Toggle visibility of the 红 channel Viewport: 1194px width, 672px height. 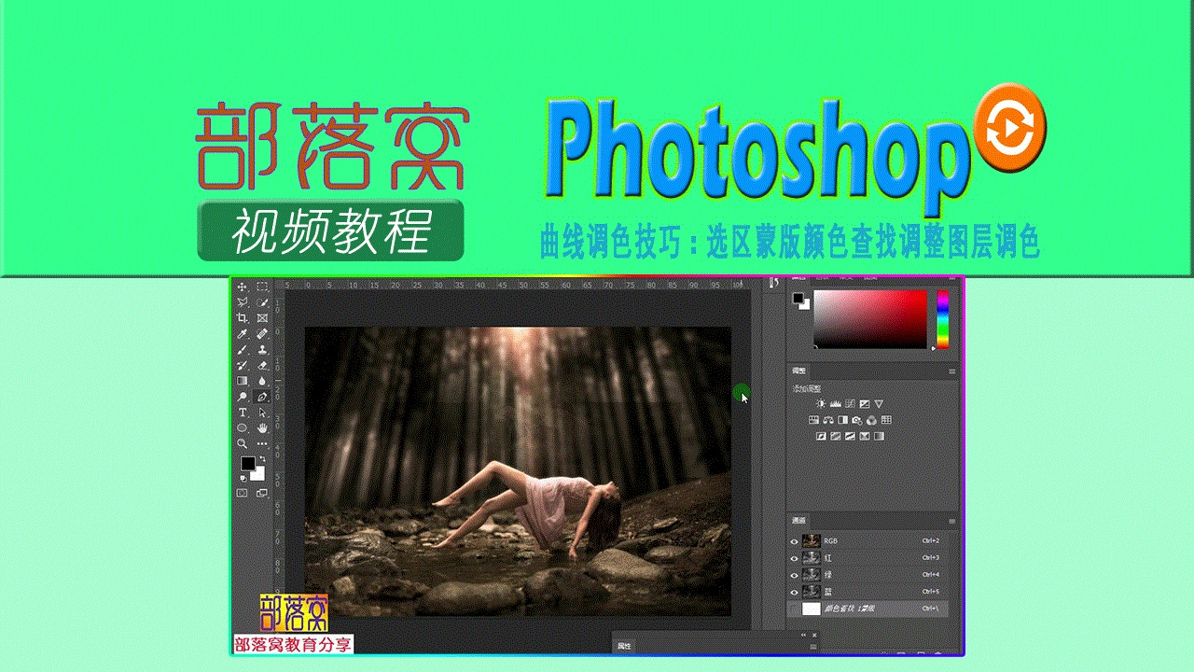click(795, 558)
